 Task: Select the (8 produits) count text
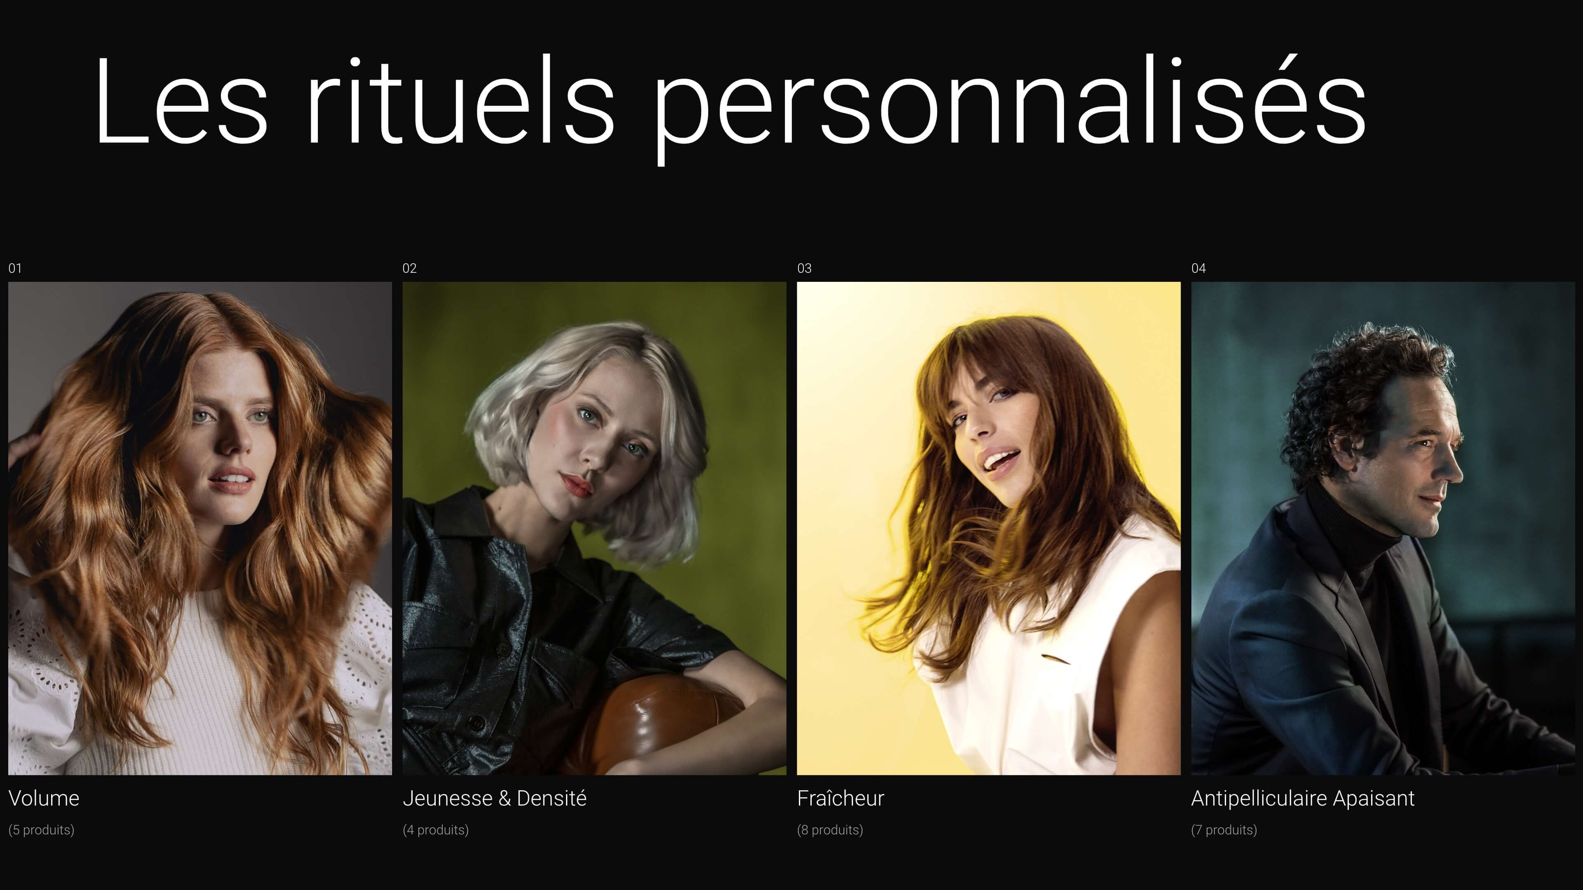click(x=830, y=830)
